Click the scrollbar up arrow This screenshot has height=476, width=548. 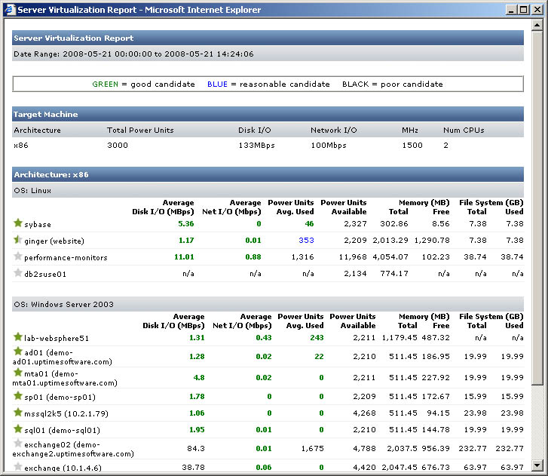click(x=537, y=25)
